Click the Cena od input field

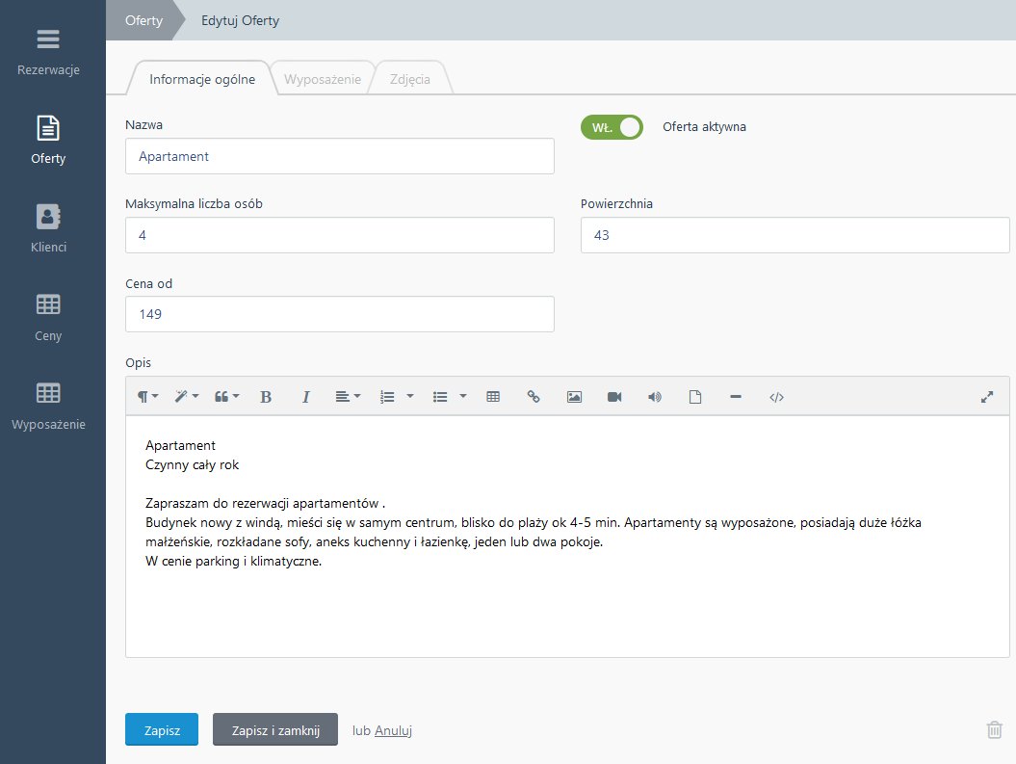click(340, 314)
